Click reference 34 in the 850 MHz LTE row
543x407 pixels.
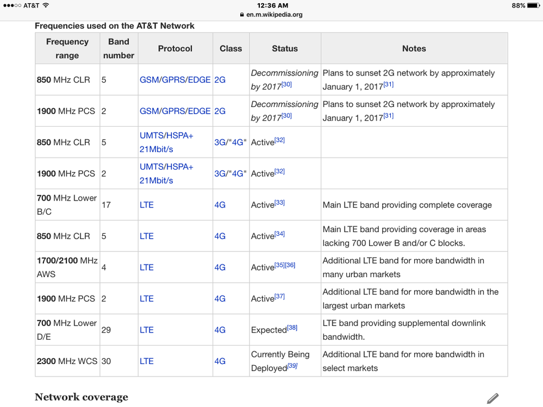[x=279, y=234]
